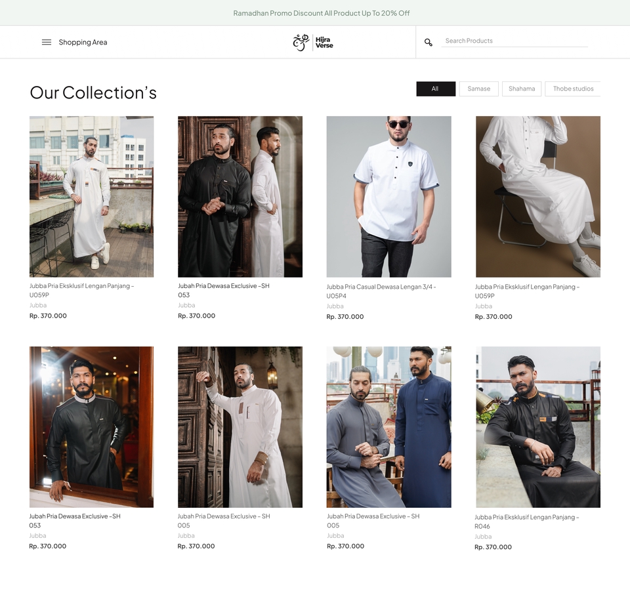This screenshot has height=599, width=630.
Task: Filter collection by Shahama
Action: tap(522, 89)
